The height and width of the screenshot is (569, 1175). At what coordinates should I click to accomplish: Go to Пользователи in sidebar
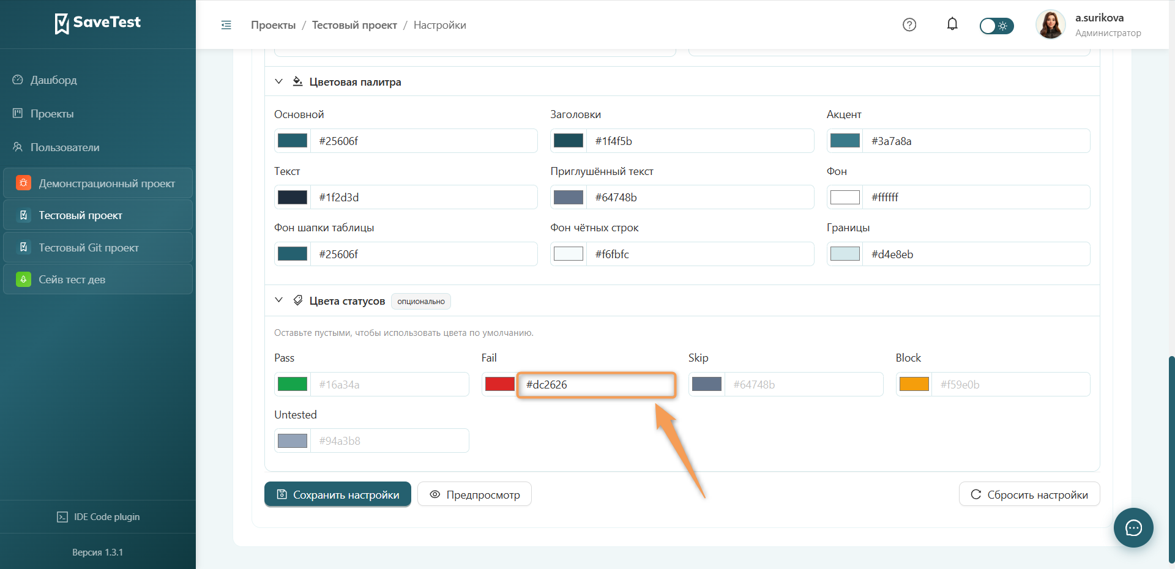pos(65,147)
